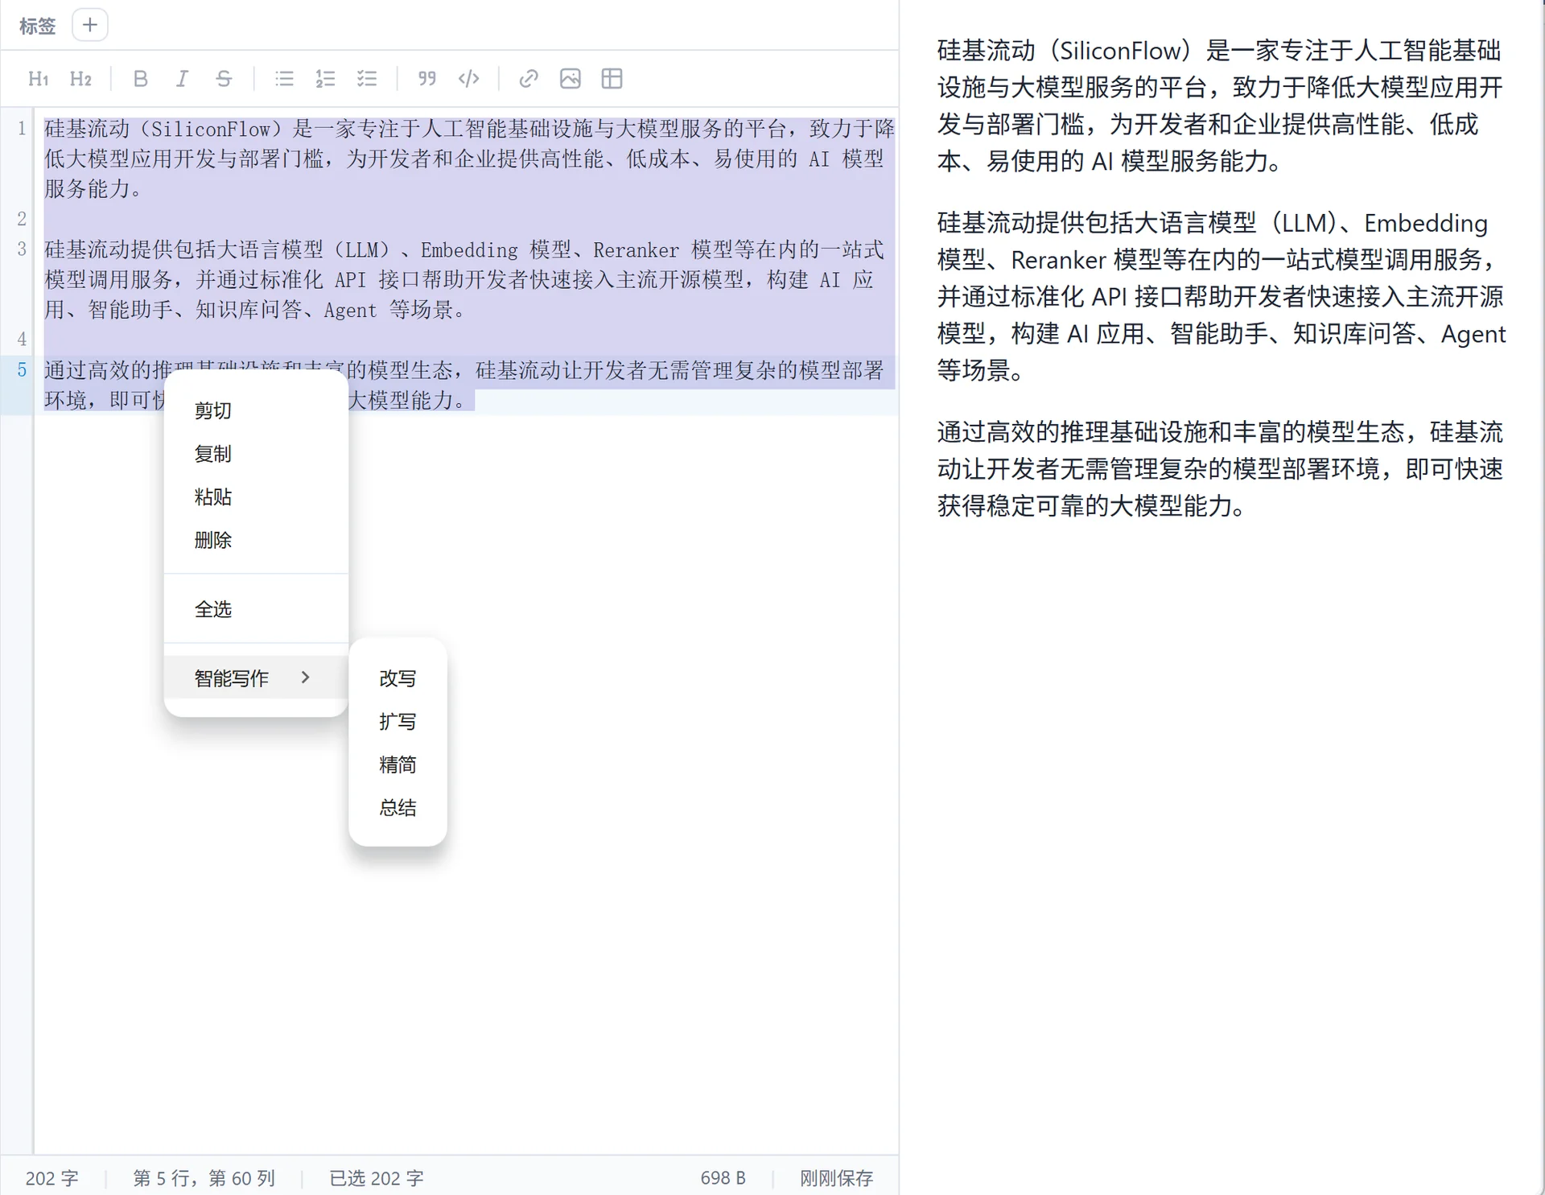1545x1195 pixels.
Task: Insert a hyperlink
Action: point(529,79)
